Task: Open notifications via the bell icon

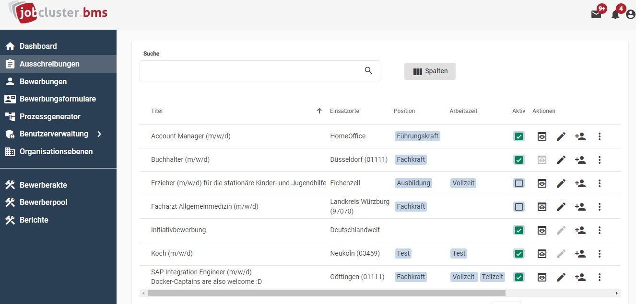Action: tap(615, 14)
